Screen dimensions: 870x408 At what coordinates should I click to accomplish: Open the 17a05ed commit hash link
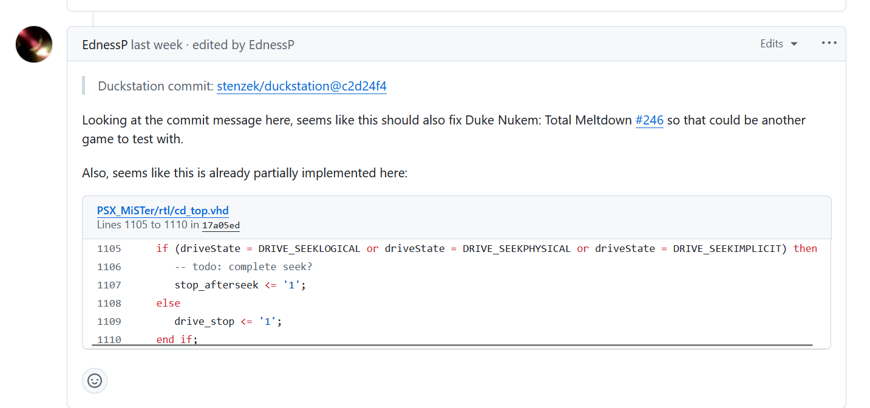pyautogui.click(x=221, y=225)
